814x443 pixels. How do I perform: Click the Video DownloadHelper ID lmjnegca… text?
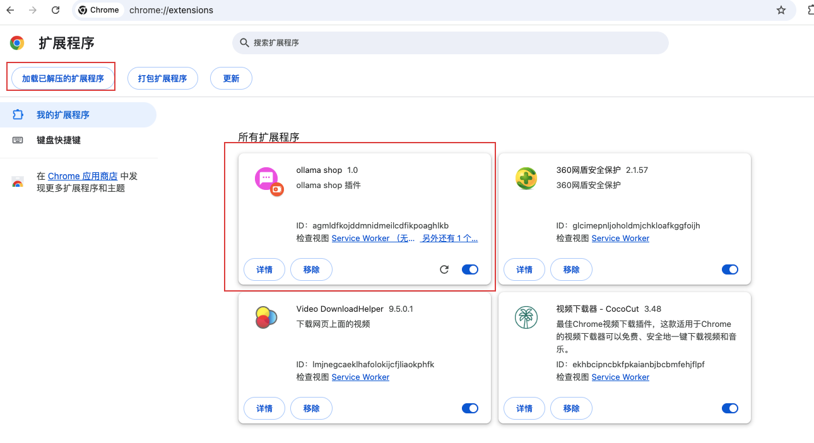(x=365, y=365)
